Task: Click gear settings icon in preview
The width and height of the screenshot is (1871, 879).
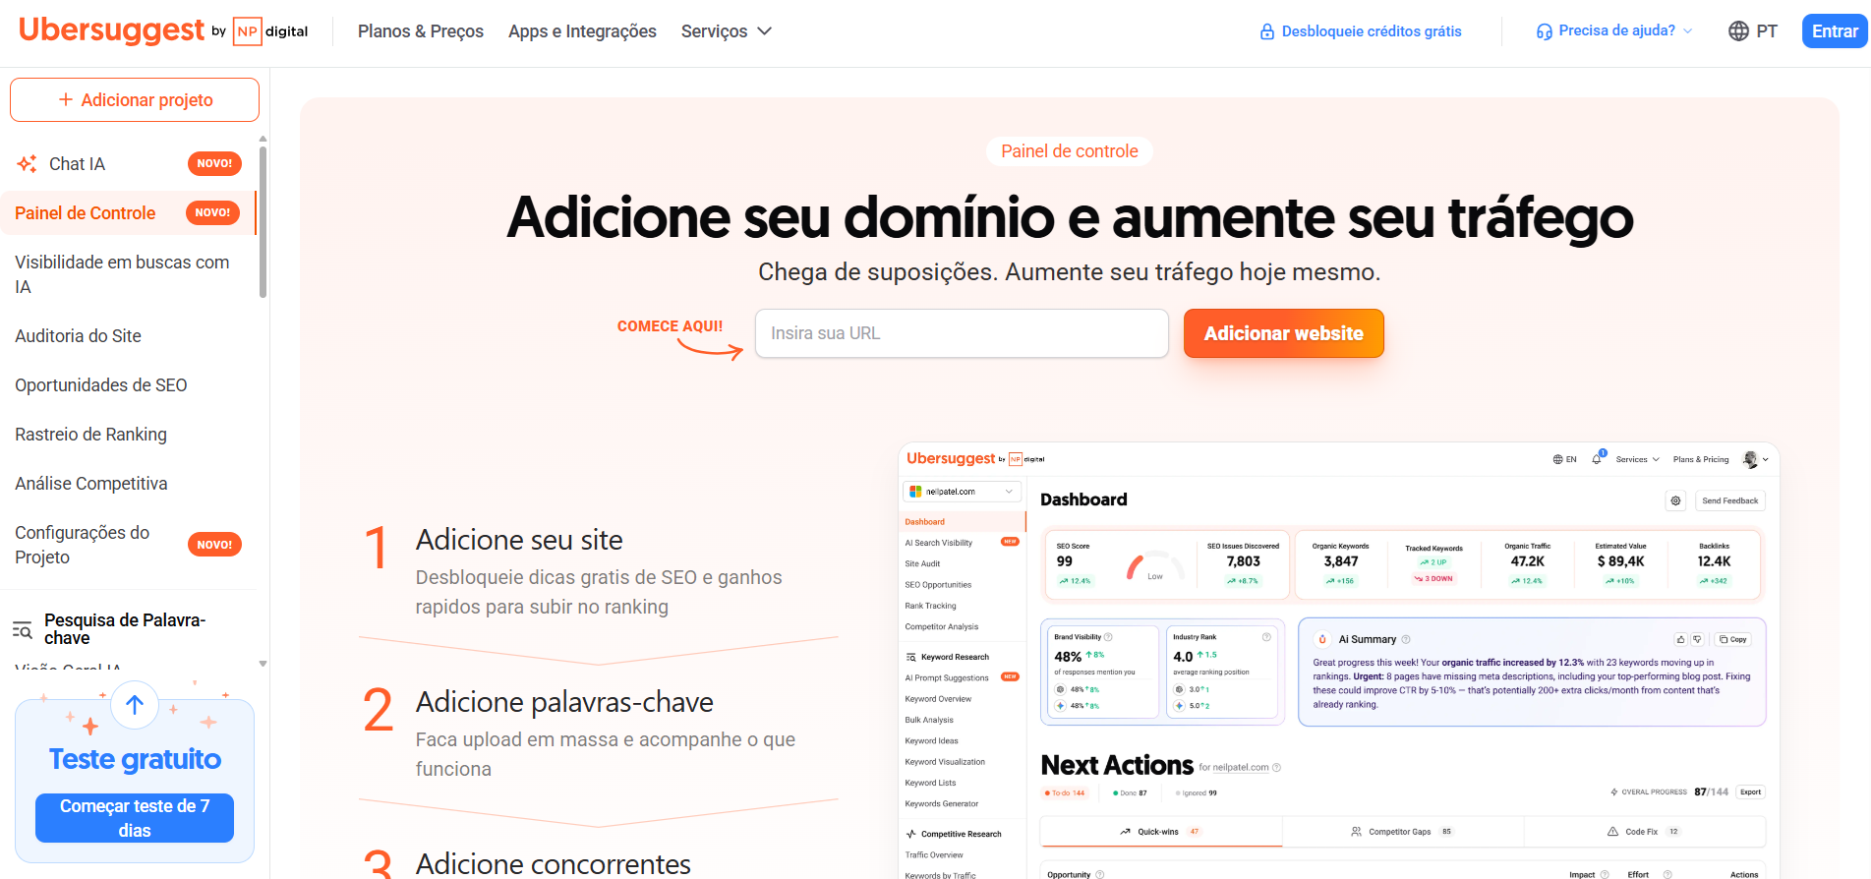Action: point(1675,500)
